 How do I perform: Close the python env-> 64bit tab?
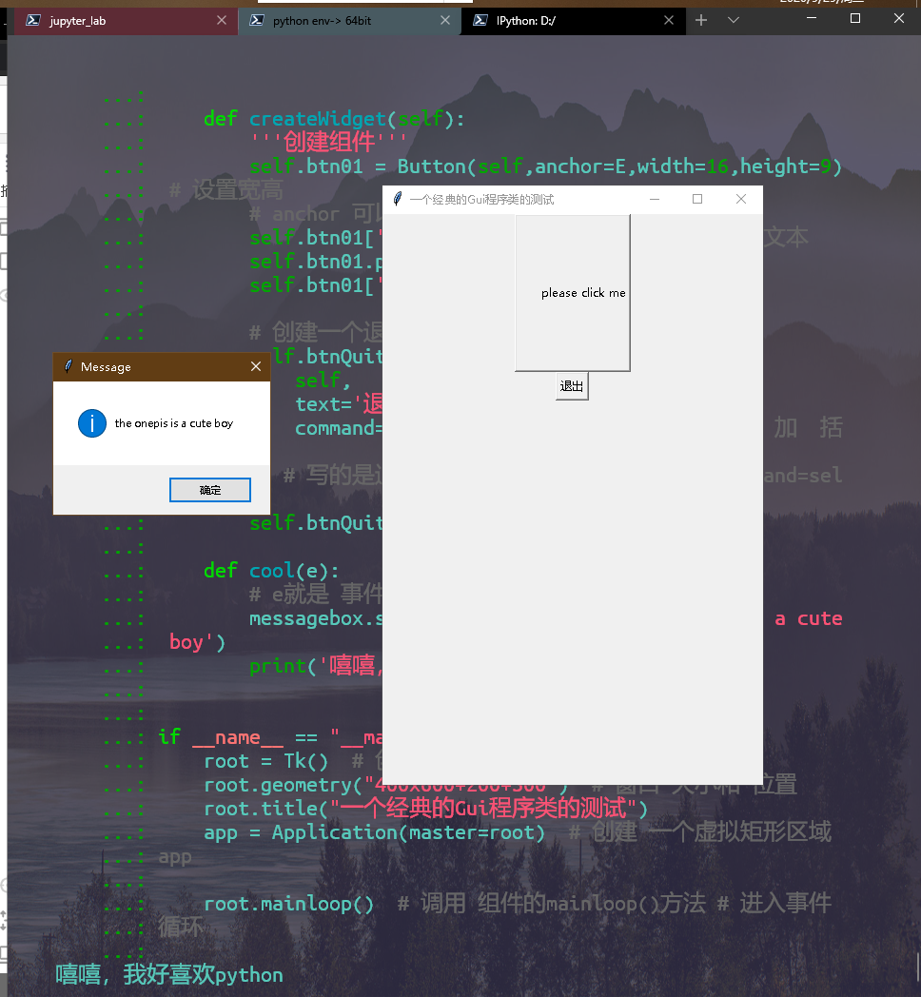445,20
